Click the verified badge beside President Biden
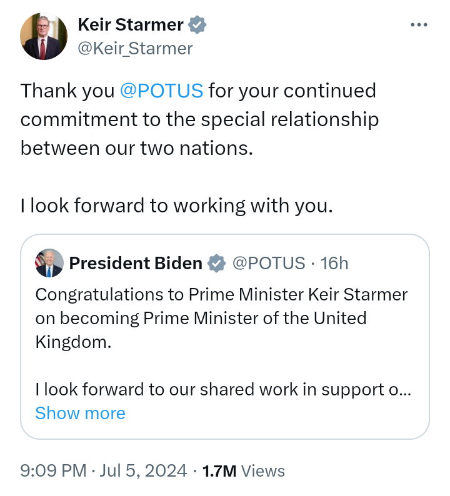 coord(216,264)
